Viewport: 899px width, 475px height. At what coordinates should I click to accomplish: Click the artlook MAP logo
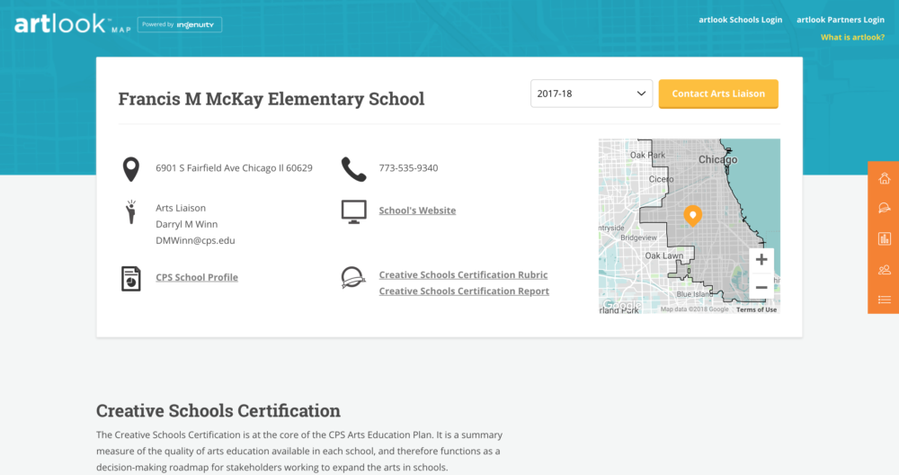(x=73, y=24)
